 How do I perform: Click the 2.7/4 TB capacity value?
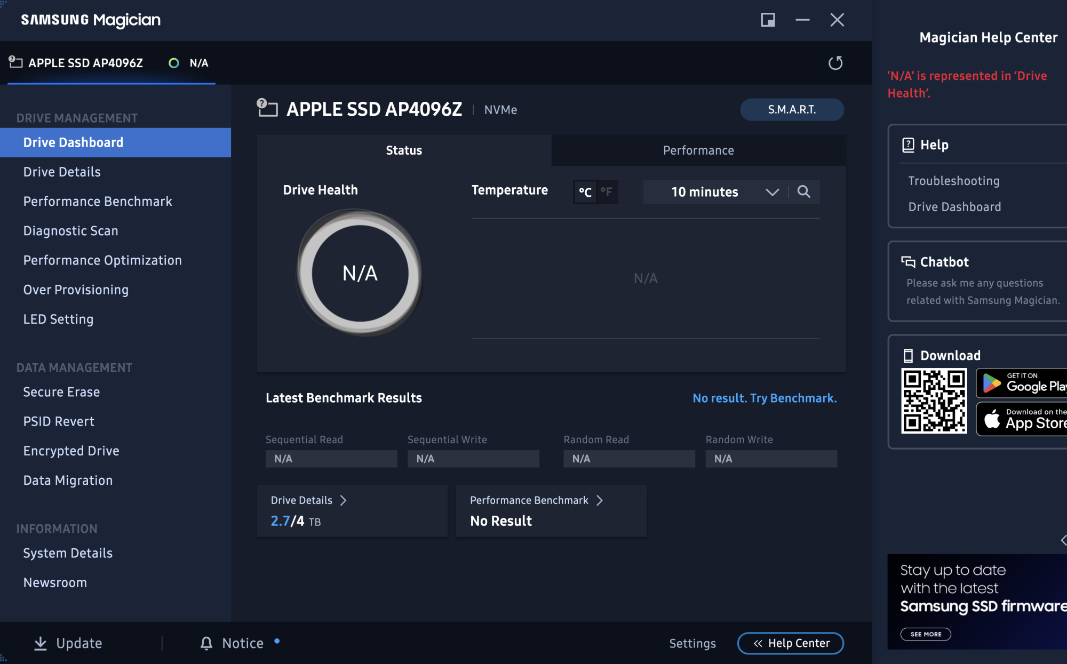coord(296,521)
